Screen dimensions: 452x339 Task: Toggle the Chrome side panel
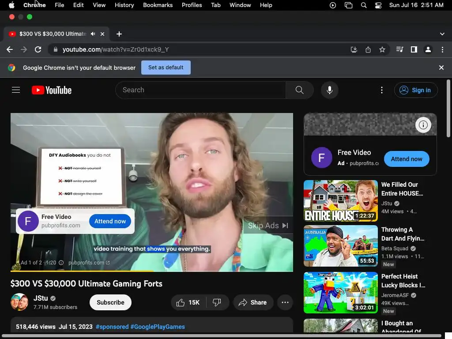coord(414,49)
